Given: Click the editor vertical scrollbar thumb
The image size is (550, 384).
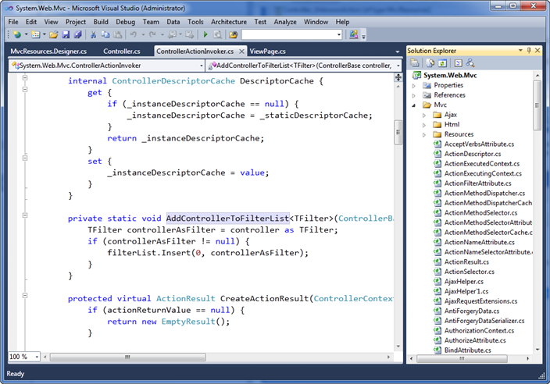Looking at the screenshot, I should click(398, 132).
